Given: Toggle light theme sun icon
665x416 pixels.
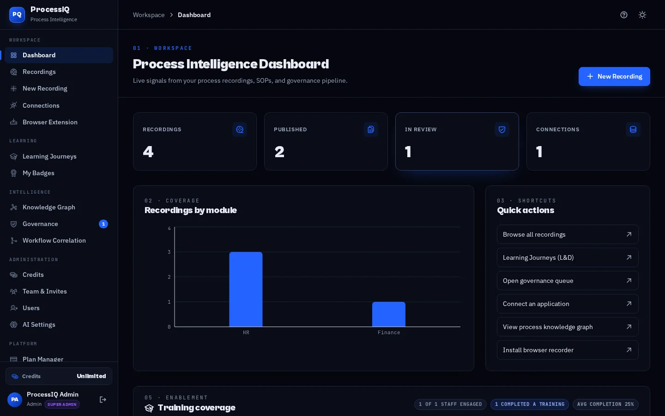Looking at the screenshot, I should click(642, 15).
